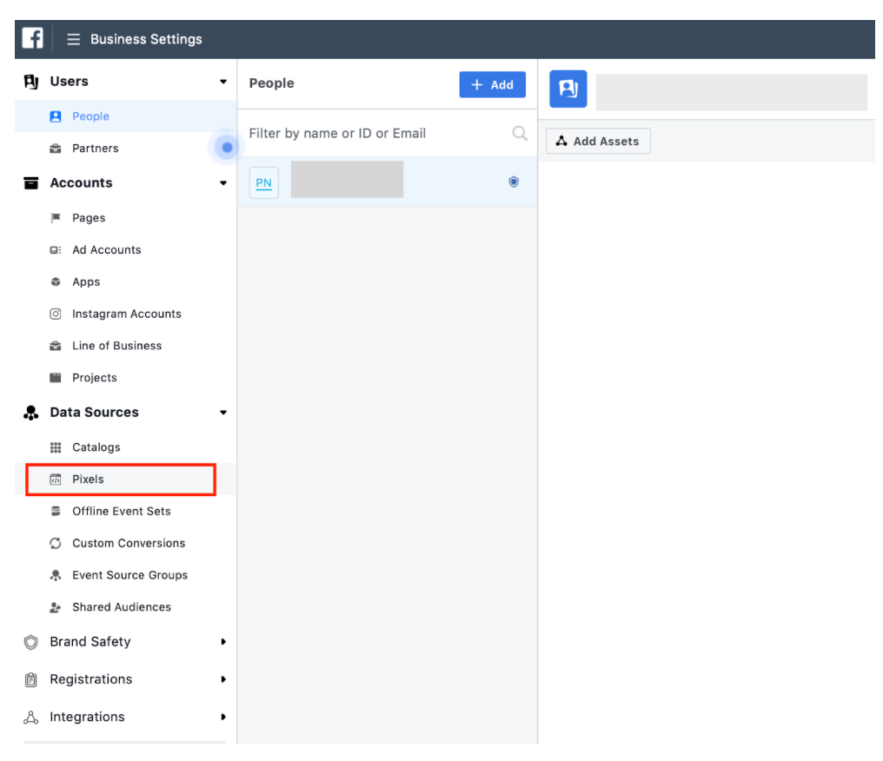Click the blue user profile icon in details panel
The image size is (883, 761).
(568, 89)
